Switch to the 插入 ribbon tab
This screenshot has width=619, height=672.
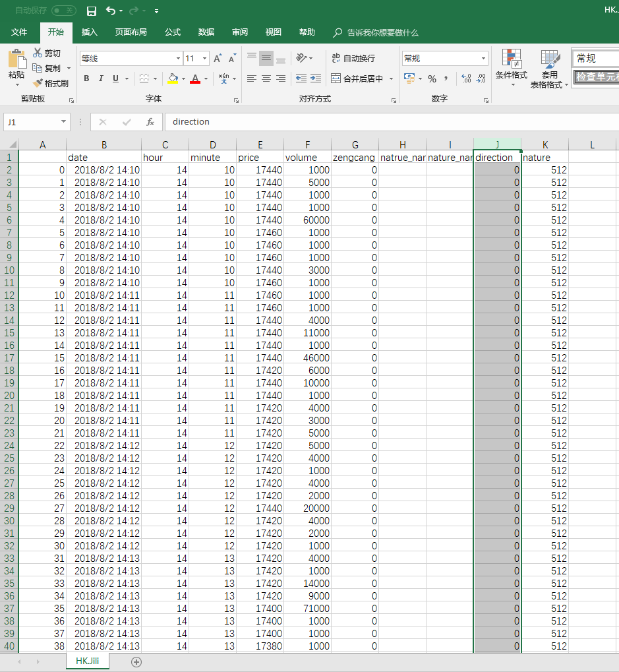(x=89, y=32)
